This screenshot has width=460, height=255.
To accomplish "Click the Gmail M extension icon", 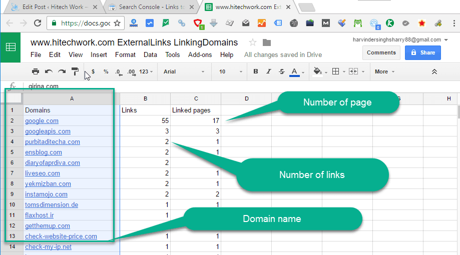I will tap(326, 23).
